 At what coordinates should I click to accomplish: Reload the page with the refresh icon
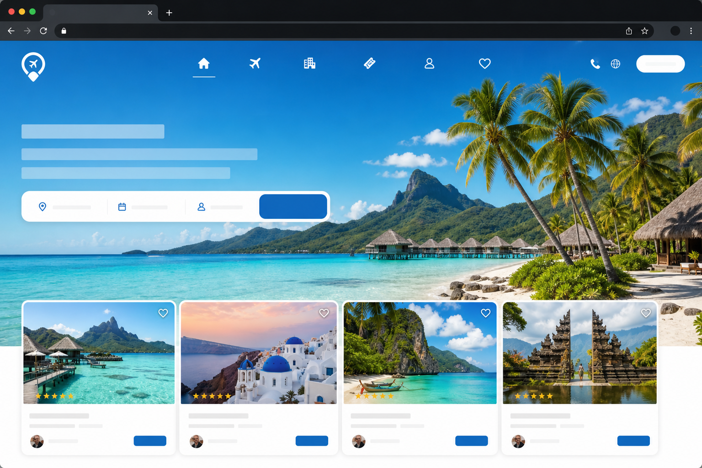pos(43,31)
